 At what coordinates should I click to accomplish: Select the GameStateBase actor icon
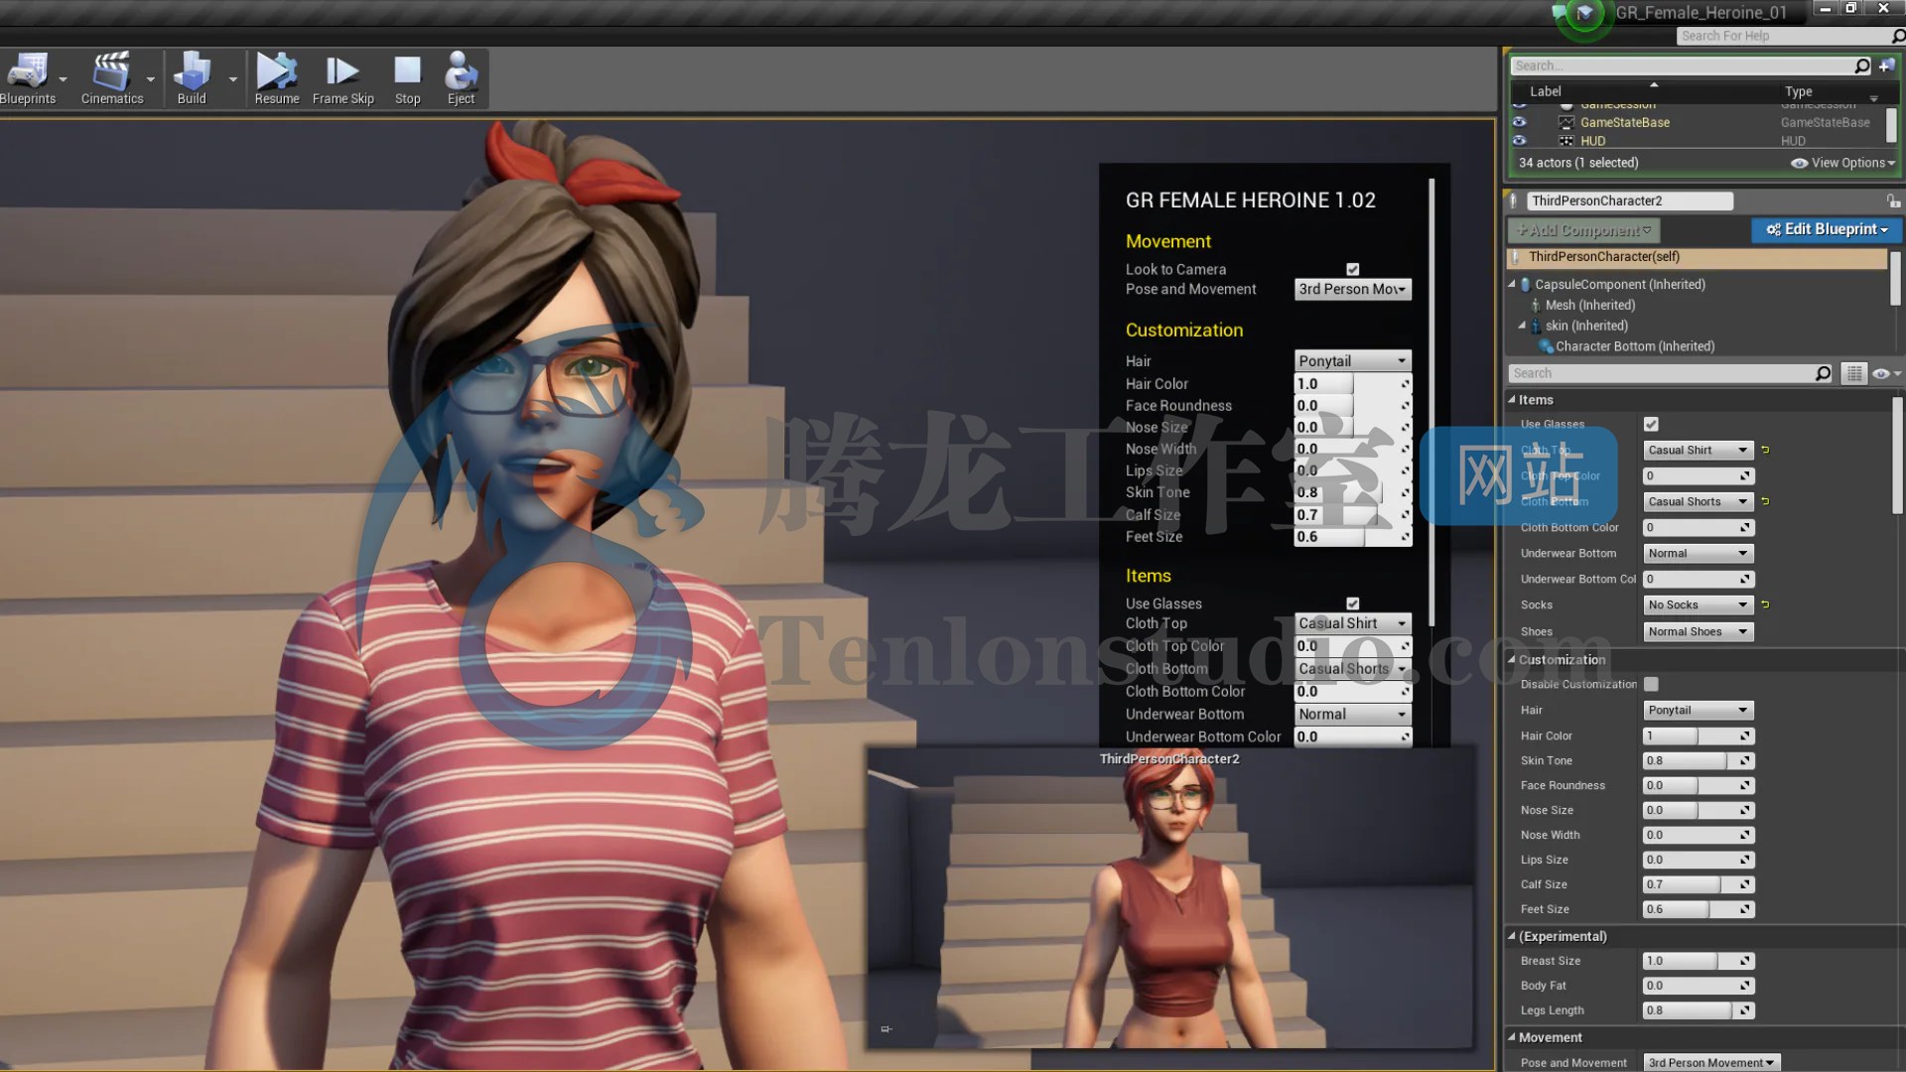coord(1566,122)
